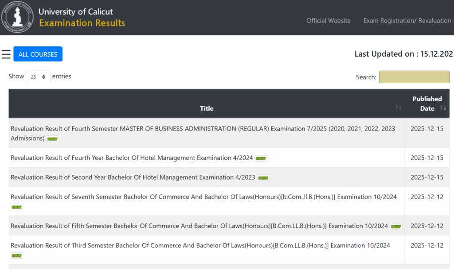Open the hamburger sidebar menu

coord(6,54)
